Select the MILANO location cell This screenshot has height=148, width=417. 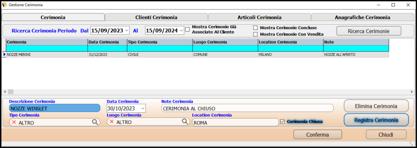click(291, 55)
